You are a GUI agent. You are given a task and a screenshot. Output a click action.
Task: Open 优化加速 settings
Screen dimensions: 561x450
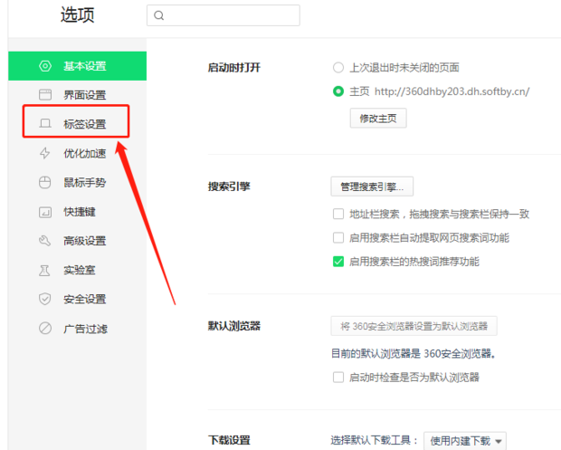pos(77,153)
